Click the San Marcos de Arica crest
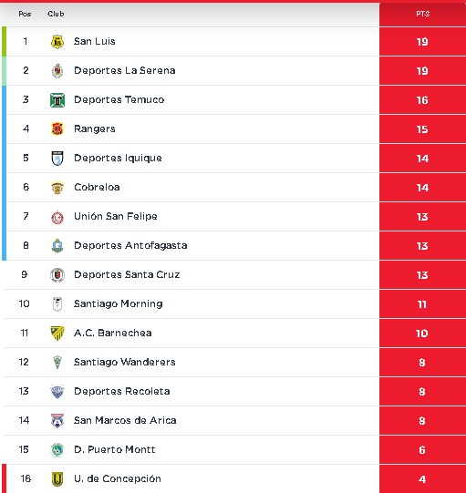This screenshot has height=493, width=466. click(57, 421)
